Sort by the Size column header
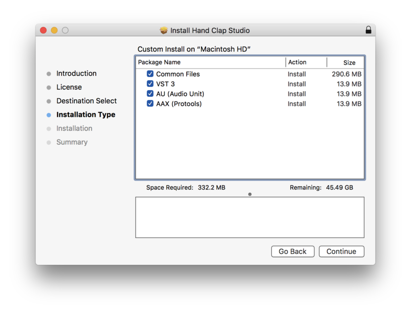The height and width of the screenshot is (310, 411). [x=349, y=62]
